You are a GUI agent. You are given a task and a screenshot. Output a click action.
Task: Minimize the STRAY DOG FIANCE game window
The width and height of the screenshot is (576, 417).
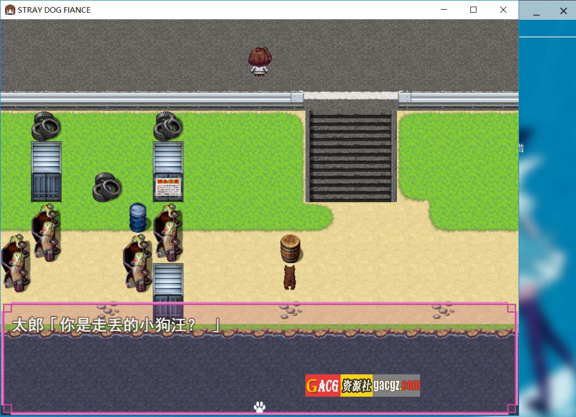(444, 10)
